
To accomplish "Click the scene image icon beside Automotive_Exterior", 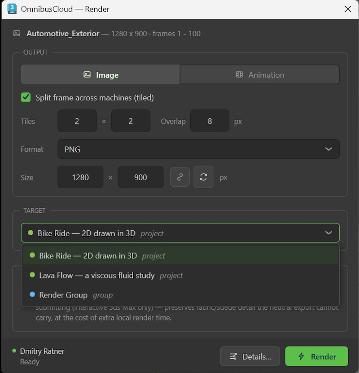I will 17,33.
